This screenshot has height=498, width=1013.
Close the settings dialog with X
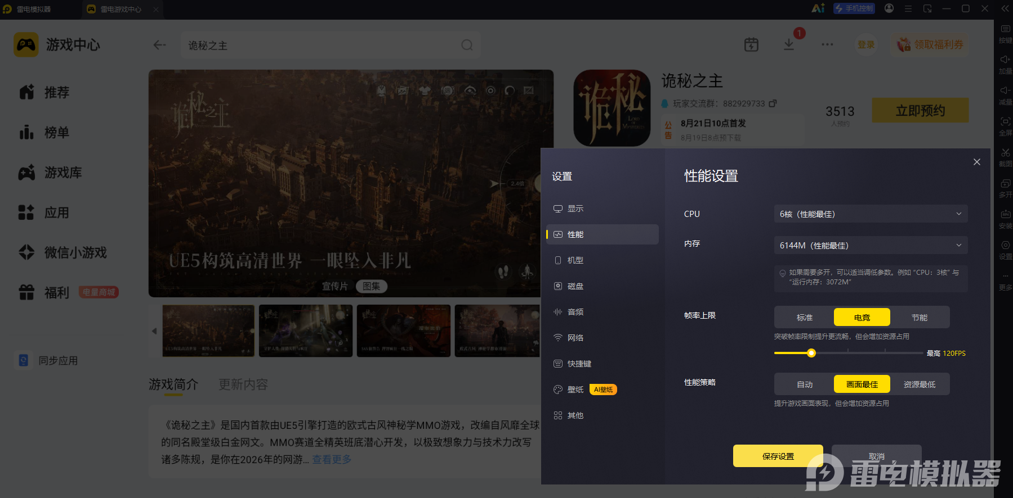[x=977, y=162]
